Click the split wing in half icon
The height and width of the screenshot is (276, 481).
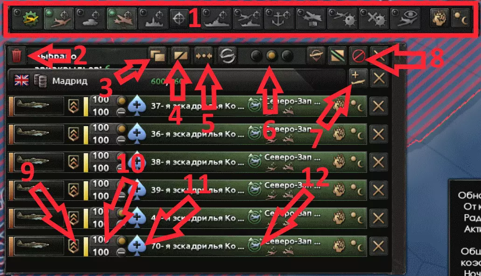click(181, 56)
